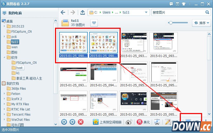
Task: Select the WeChat Files folder in sidebar
Action: (x=20, y=120)
